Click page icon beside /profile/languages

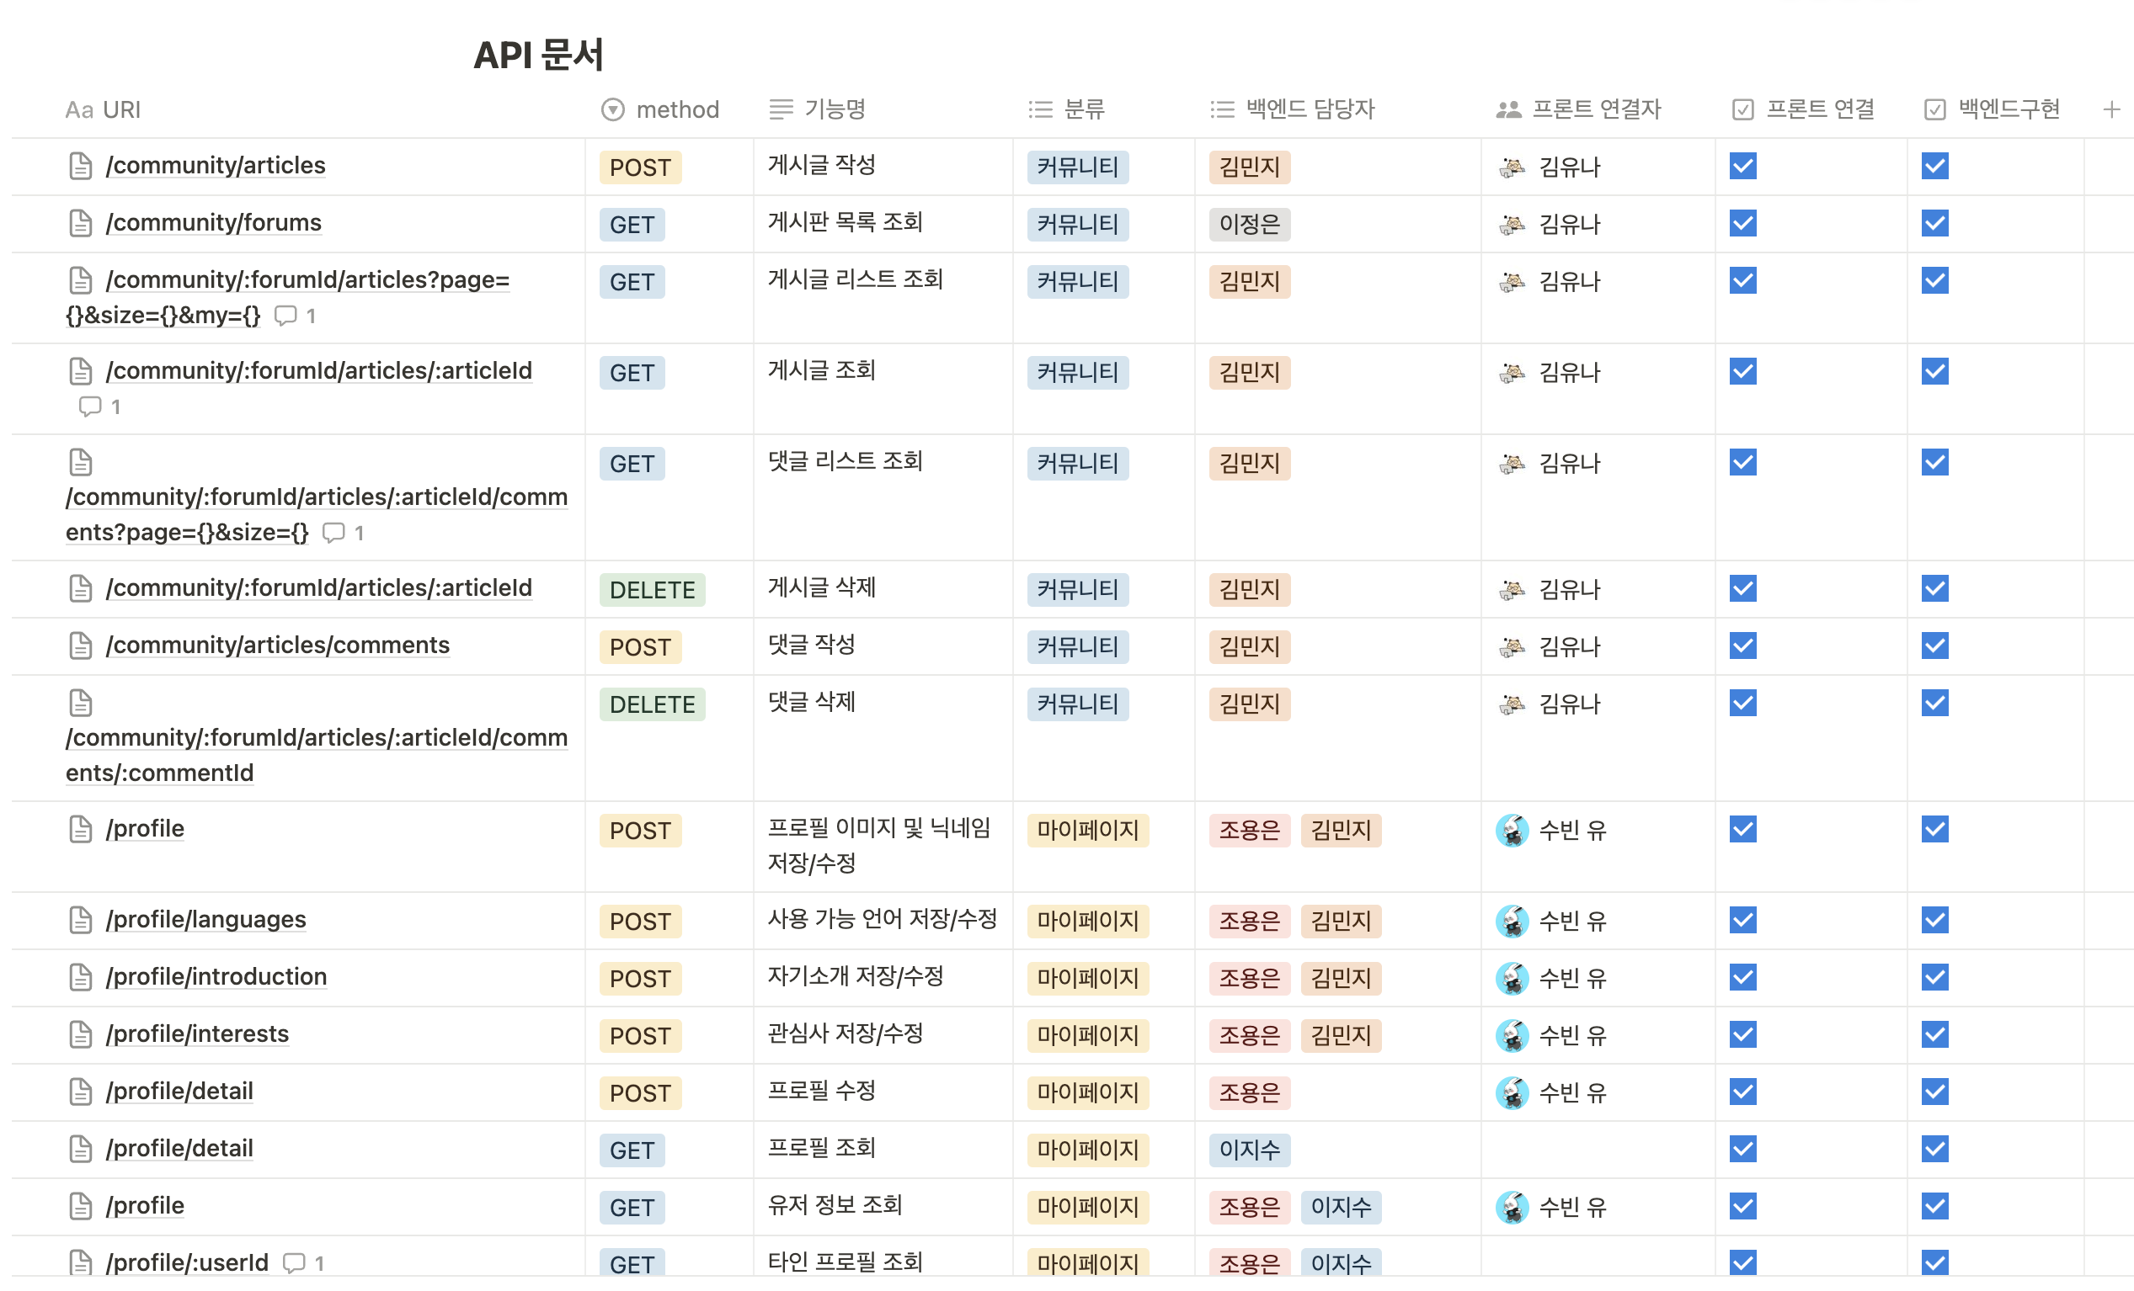pos(81,920)
